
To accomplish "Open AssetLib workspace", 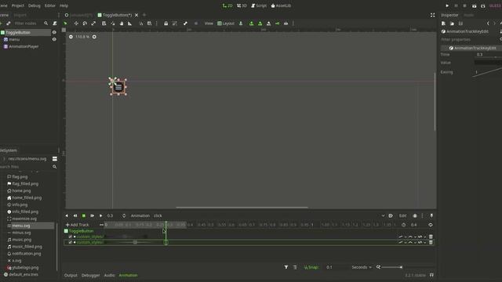I will pyautogui.click(x=281, y=5).
